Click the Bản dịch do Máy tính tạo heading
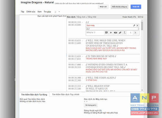Viewport: 162px width, 118px height. click(x=95, y=99)
